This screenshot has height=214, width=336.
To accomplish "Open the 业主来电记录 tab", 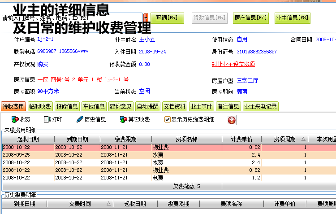I will click(x=261, y=106).
